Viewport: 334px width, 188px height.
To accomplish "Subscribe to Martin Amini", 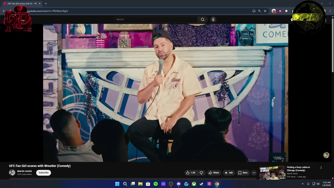I will click(x=44, y=173).
